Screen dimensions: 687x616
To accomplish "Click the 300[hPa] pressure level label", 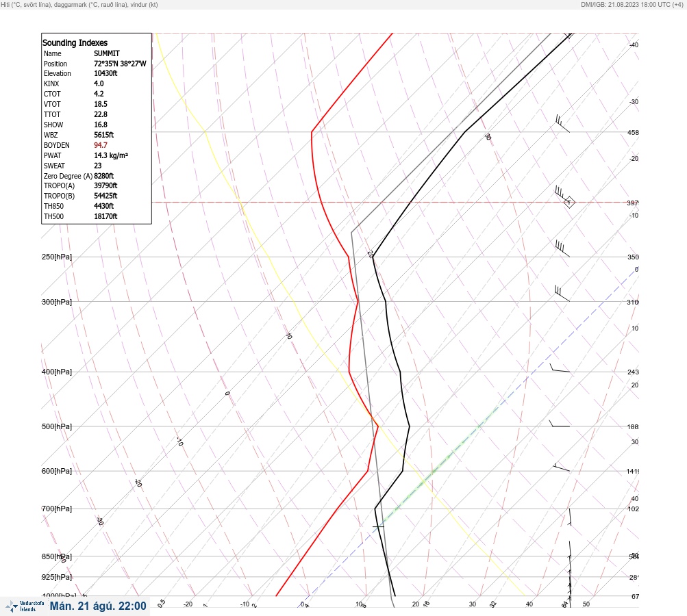I will point(57,302).
